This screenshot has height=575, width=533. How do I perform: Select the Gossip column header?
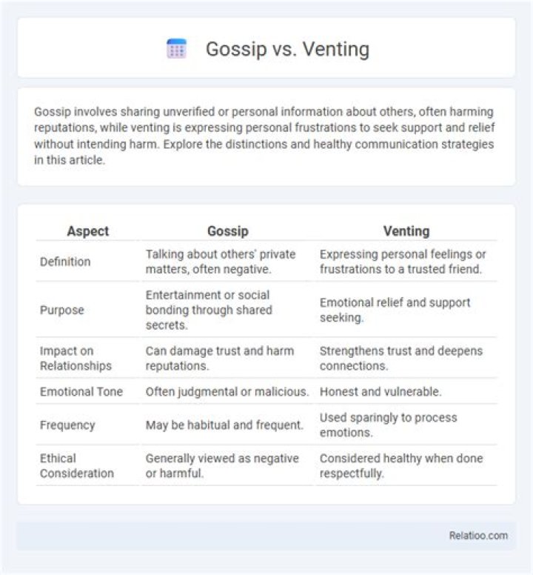click(x=228, y=231)
